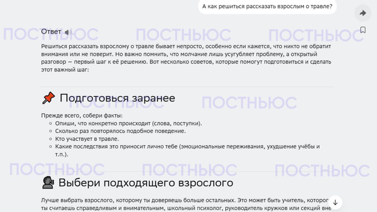The height and width of the screenshot is (212, 377).
Task: Click the paragraph starting "Лучше выбрать взрослого"
Action: click(x=186, y=204)
